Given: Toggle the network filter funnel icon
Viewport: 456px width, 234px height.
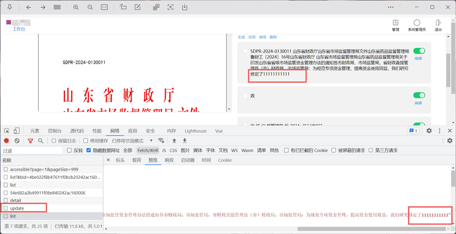Looking at the screenshot, I should tap(30, 141).
